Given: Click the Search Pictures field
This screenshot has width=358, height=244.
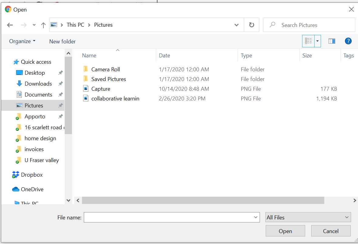Looking at the screenshot, I should (x=309, y=25).
